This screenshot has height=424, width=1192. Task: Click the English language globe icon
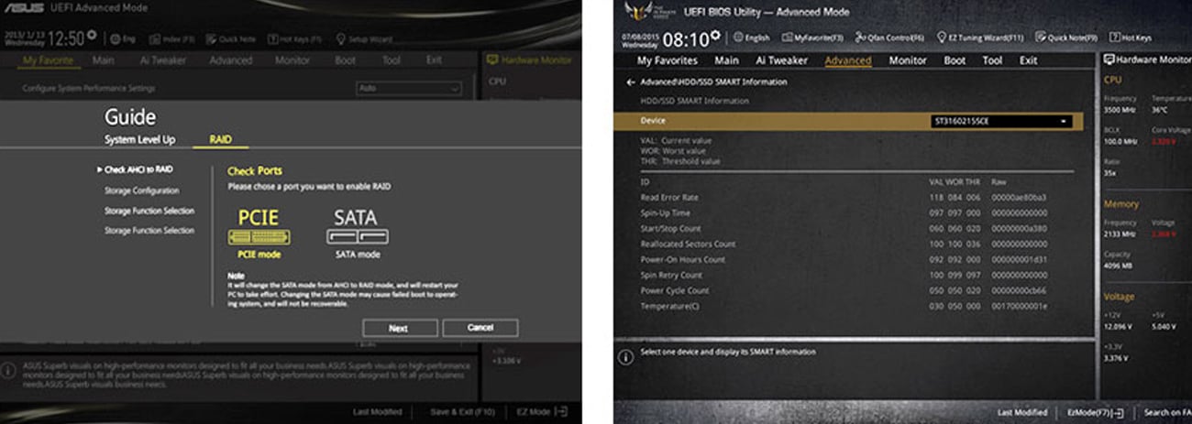click(738, 38)
